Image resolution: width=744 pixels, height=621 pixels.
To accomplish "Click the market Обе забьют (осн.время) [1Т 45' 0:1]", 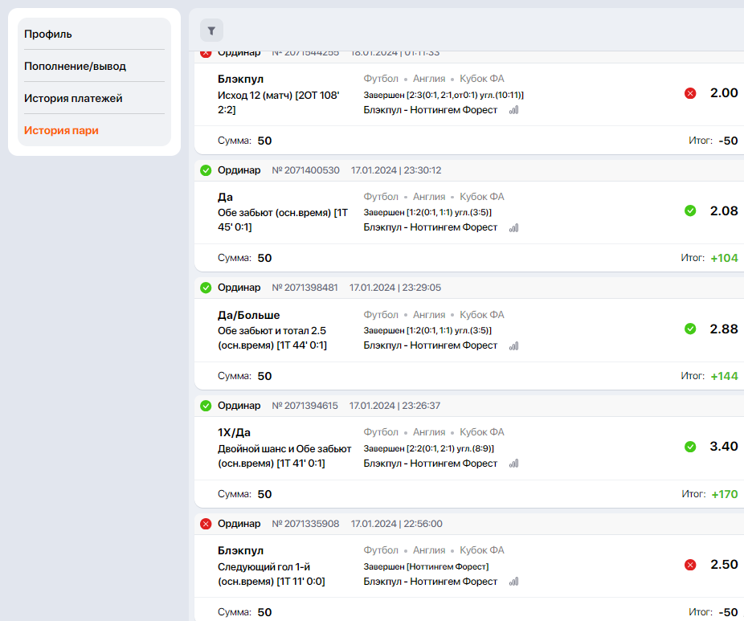I will click(x=283, y=220).
